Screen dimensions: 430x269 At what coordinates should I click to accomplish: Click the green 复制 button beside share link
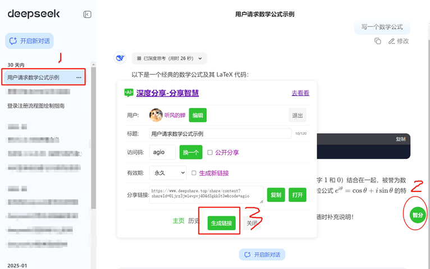276,195
